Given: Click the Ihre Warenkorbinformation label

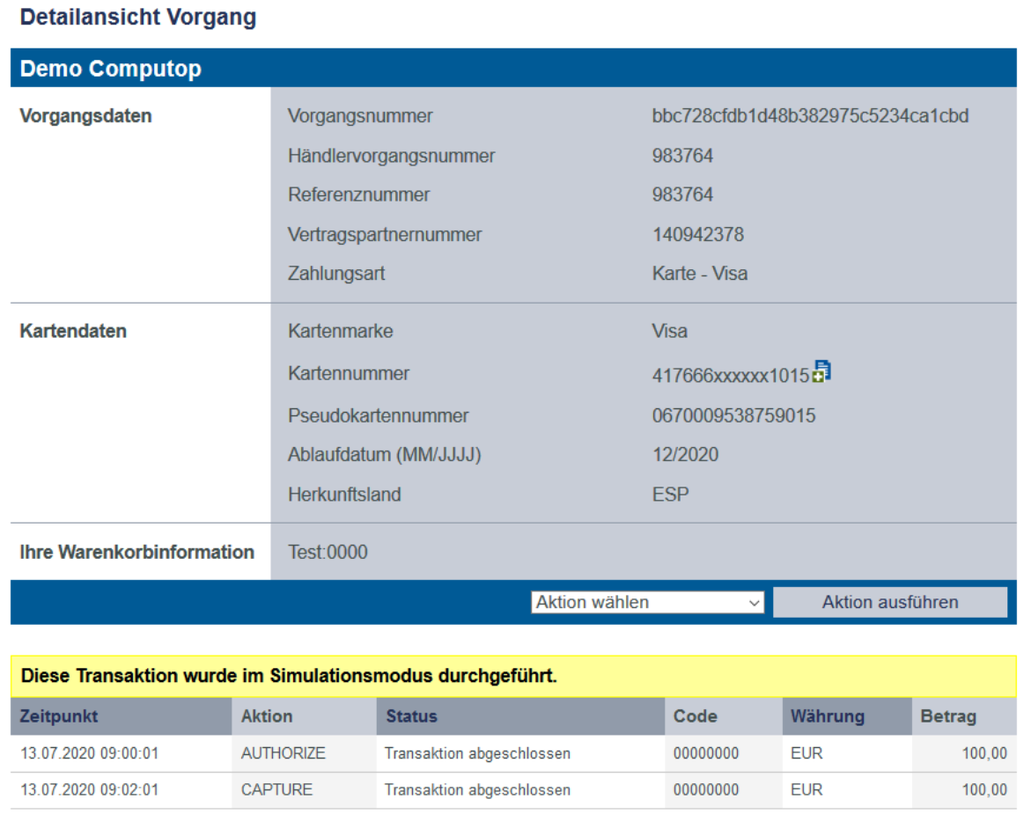Looking at the screenshot, I should pyautogui.click(x=136, y=552).
